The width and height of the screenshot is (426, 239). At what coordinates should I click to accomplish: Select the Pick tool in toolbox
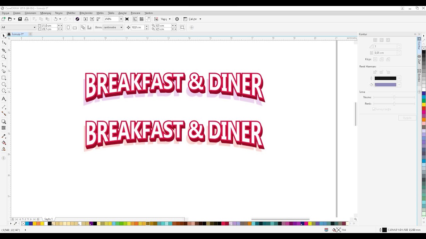pyautogui.click(x=4, y=36)
